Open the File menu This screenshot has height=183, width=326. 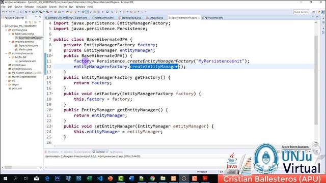tap(4, 7)
